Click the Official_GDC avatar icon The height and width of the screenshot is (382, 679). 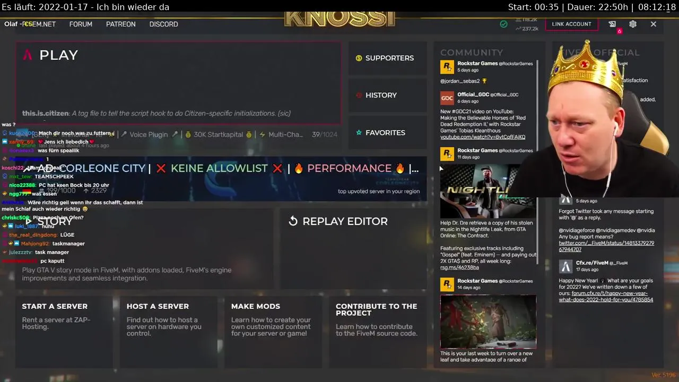tap(447, 98)
